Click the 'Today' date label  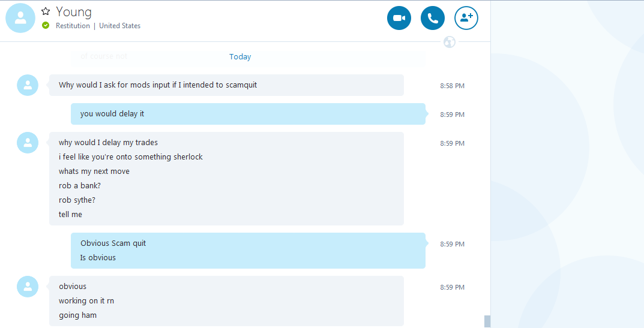coord(240,56)
